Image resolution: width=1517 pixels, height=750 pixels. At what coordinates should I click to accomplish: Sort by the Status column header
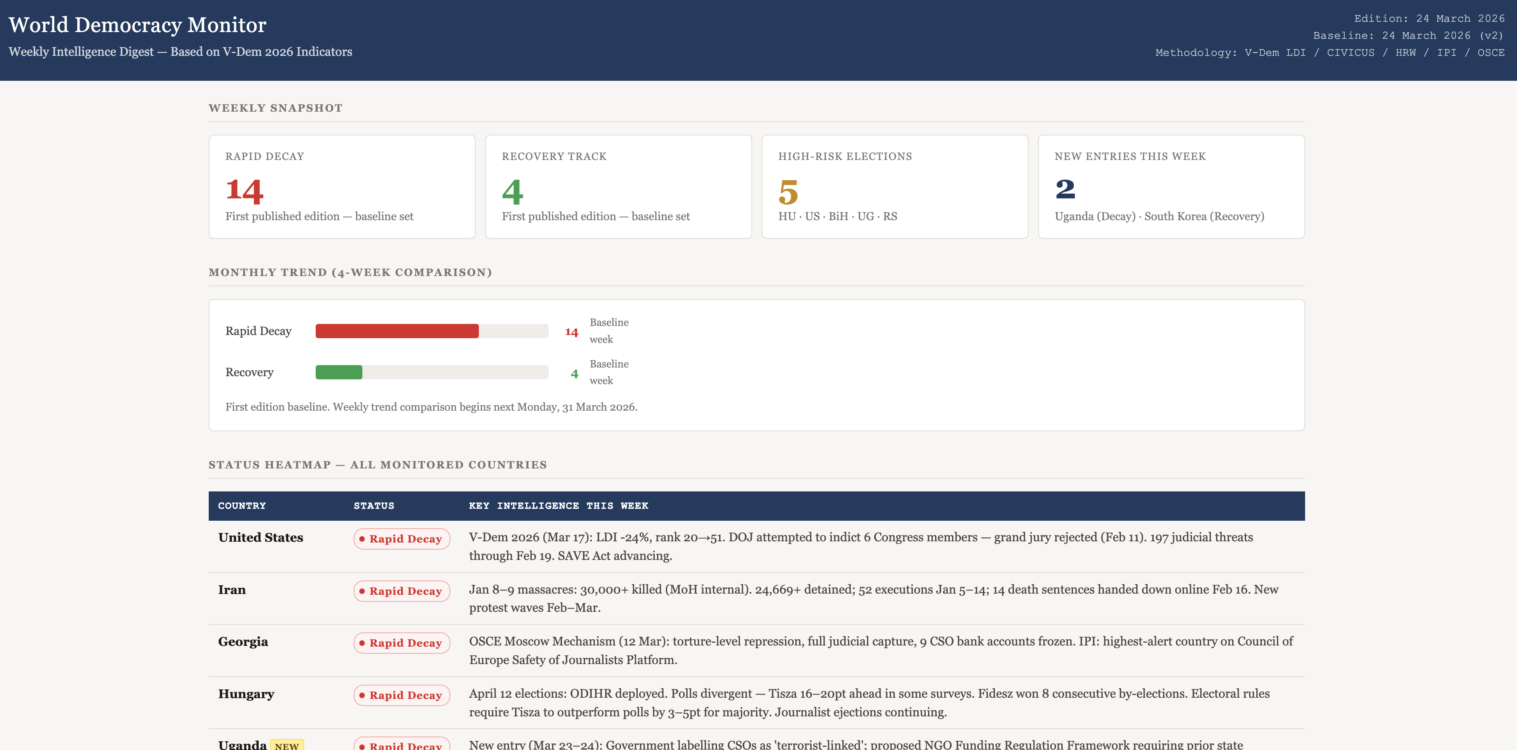[374, 506]
